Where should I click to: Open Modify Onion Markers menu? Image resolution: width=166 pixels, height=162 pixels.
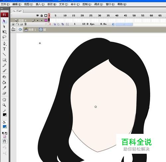coord(67,24)
